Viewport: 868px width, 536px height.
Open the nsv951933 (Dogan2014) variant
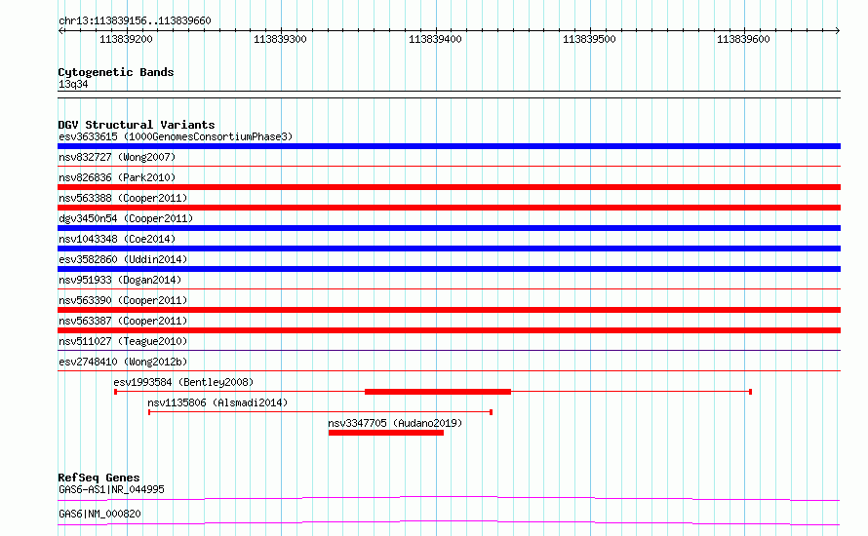tap(120, 280)
